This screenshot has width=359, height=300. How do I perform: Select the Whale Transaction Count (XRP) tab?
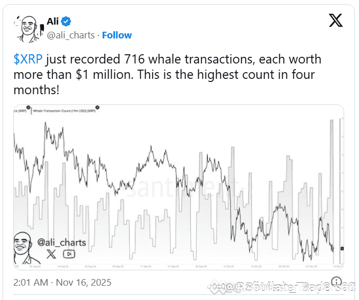pyautogui.click(x=64, y=111)
